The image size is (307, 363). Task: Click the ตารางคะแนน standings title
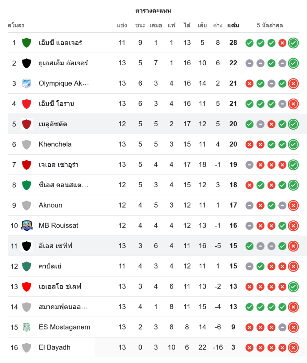tap(153, 11)
